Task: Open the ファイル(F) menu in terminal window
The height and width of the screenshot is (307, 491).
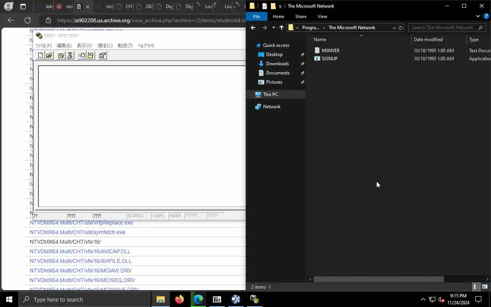Action: [x=43, y=45]
